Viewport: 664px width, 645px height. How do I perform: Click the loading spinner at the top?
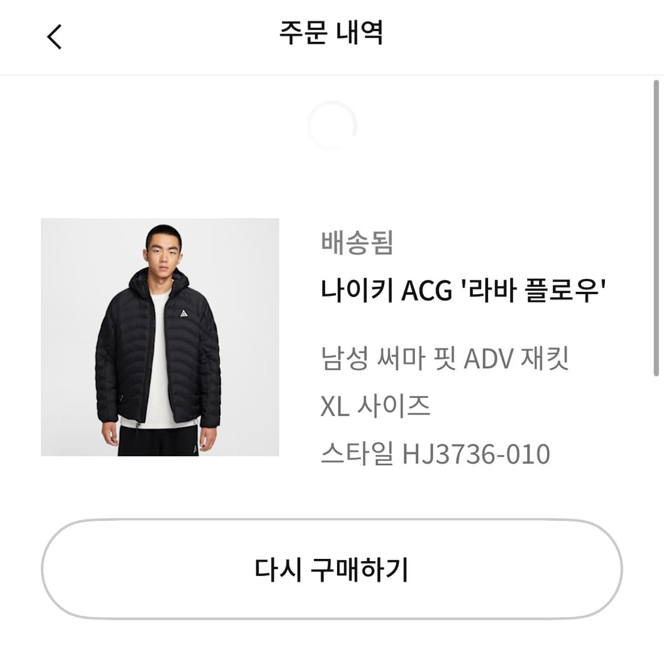pyautogui.click(x=332, y=125)
